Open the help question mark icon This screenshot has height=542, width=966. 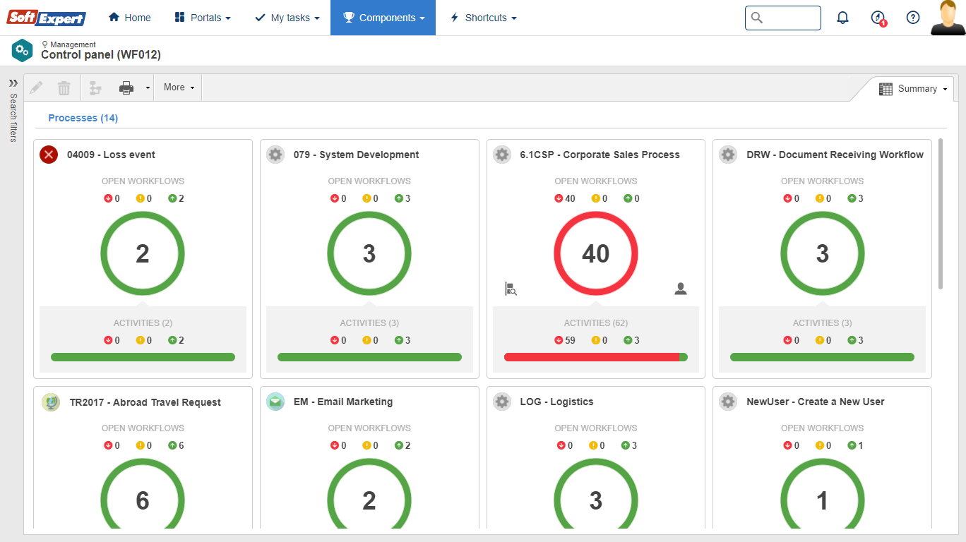913,17
